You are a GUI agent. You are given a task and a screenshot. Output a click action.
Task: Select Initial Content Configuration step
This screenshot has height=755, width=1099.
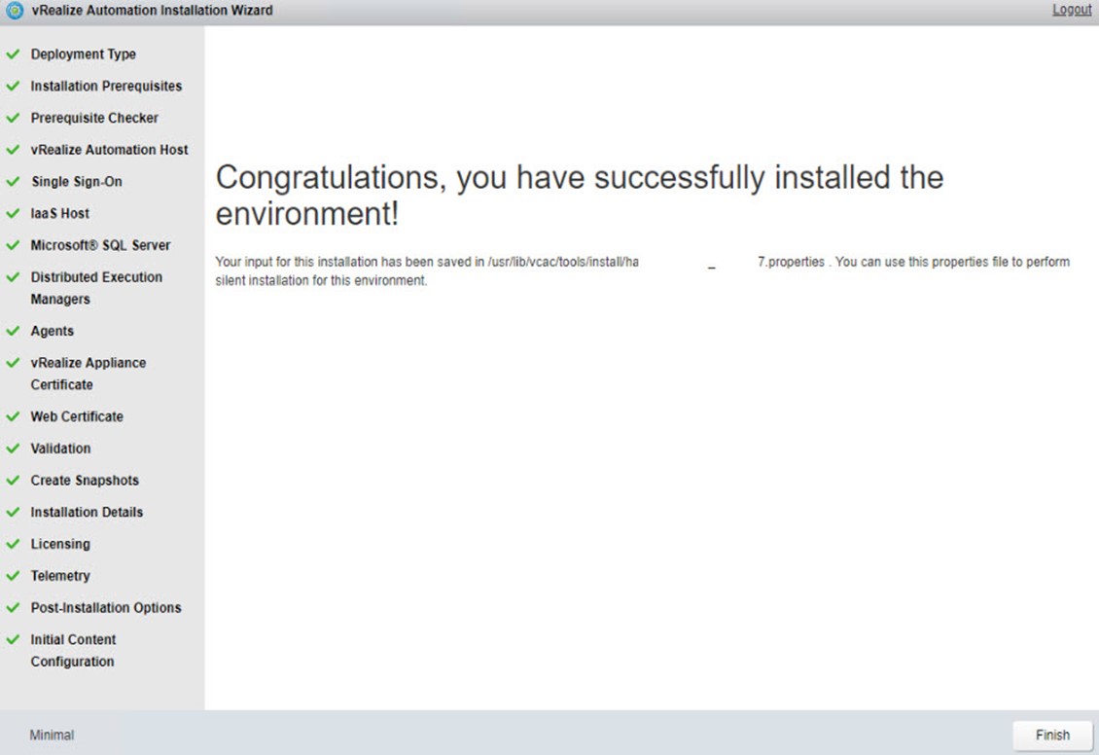[x=73, y=650]
